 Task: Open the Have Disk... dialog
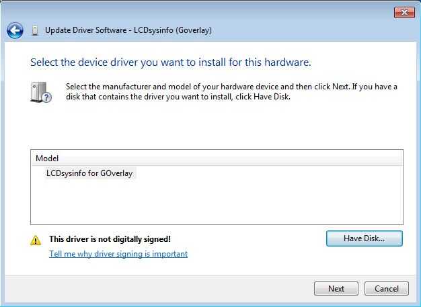[x=364, y=238]
